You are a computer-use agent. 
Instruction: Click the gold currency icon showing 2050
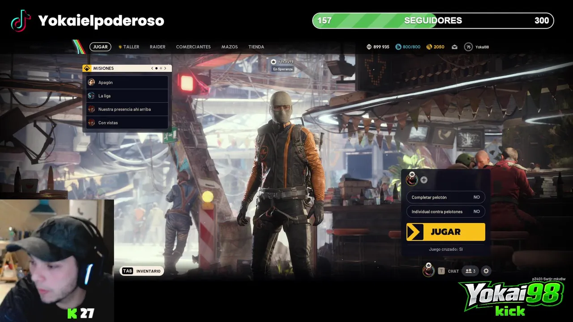coord(429,47)
